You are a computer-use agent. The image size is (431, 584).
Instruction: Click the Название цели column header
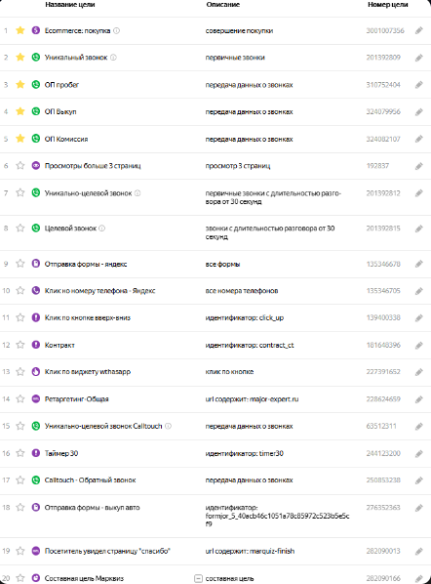click(70, 5)
